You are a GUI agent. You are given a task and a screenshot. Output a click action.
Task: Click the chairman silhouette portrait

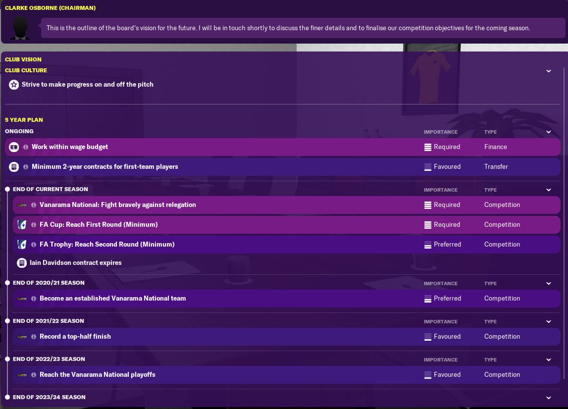click(x=20, y=28)
